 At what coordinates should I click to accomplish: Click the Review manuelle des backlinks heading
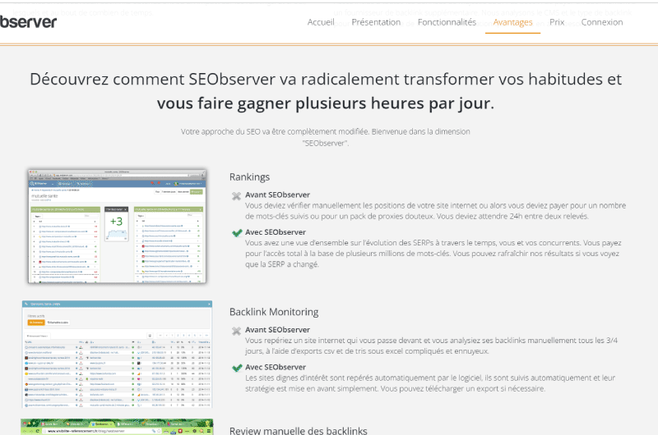[298, 430]
